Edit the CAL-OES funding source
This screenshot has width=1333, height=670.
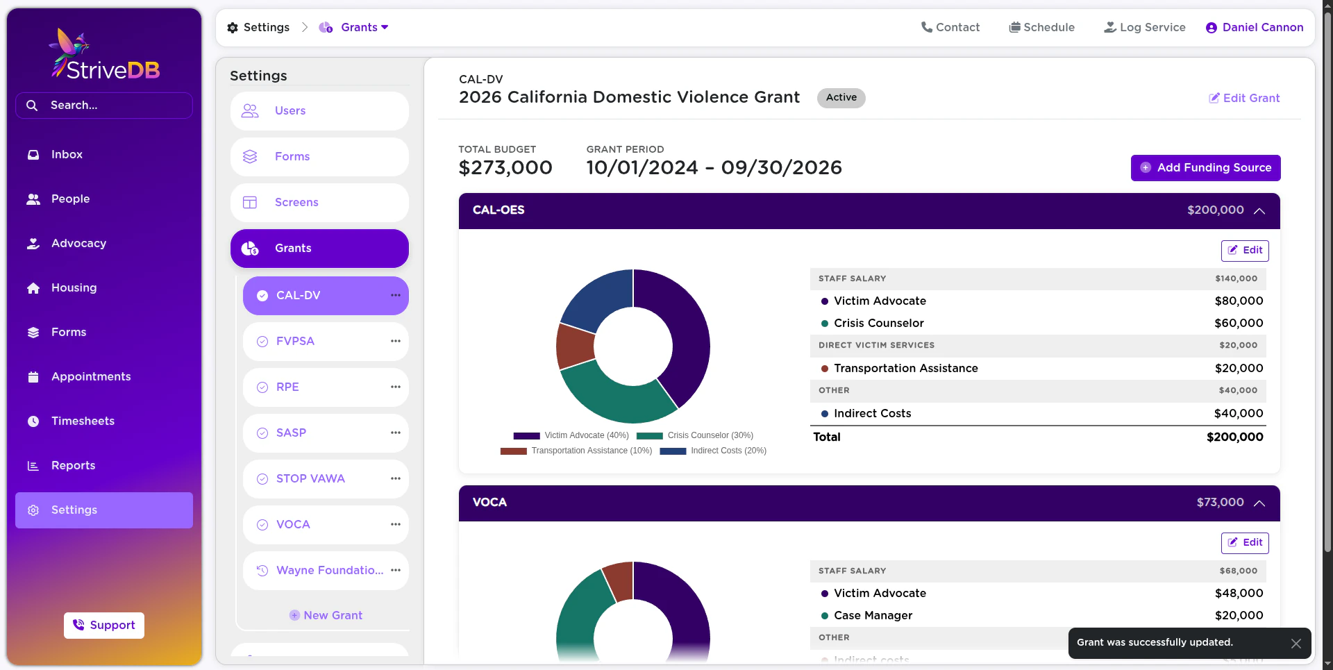(1245, 251)
